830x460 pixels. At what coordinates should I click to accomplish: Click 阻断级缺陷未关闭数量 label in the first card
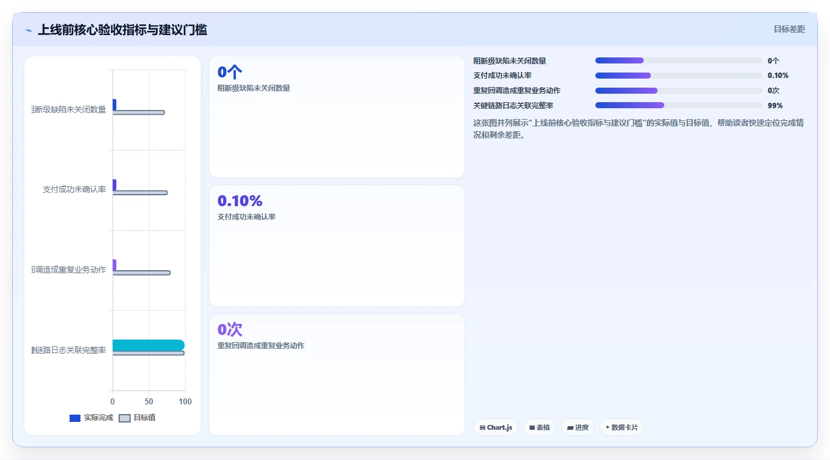pyautogui.click(x=253, y=88)
